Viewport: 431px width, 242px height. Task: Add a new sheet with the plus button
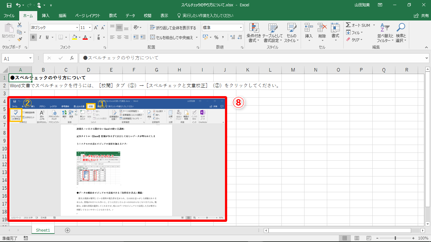pyautogui.click(x=67, y=230)
